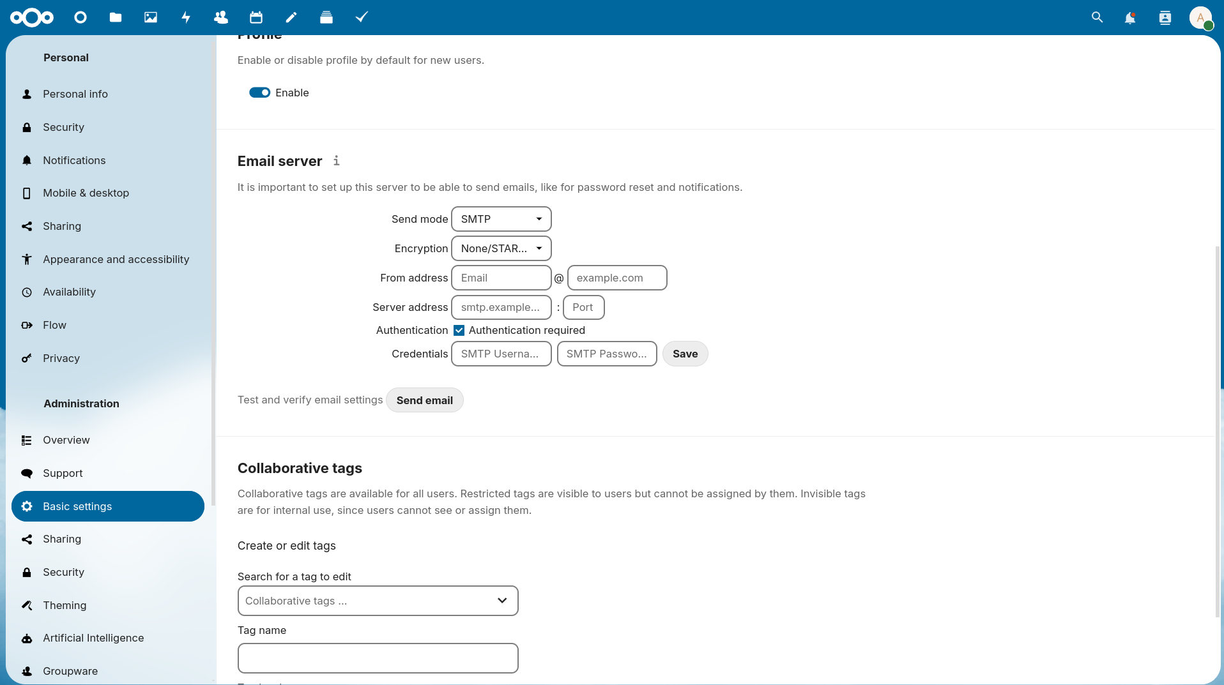Screen dimensions: 1224x685
Task: Click the Send email button
Action: point(424,400)
